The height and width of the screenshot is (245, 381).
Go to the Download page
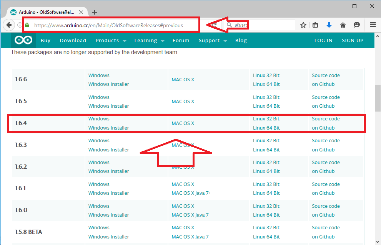coord(73,41)
